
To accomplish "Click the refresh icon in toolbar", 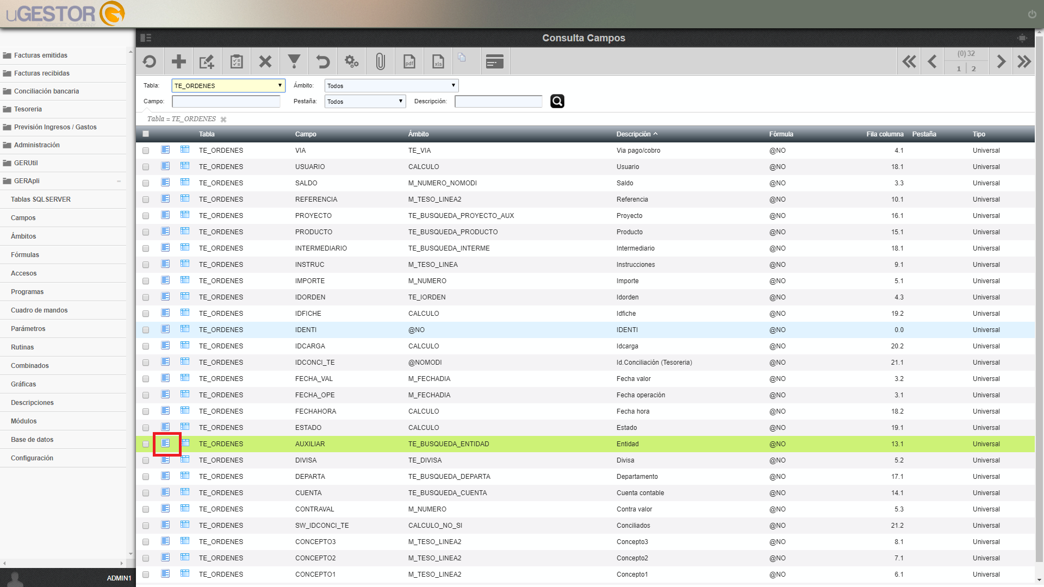I will (x=150, y=61).
